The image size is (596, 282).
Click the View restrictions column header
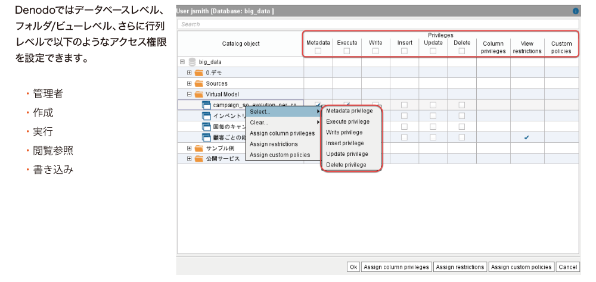point(527,48)
